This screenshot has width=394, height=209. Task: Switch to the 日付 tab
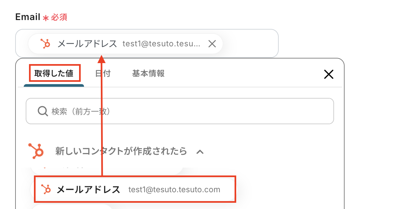pos(103,73)
